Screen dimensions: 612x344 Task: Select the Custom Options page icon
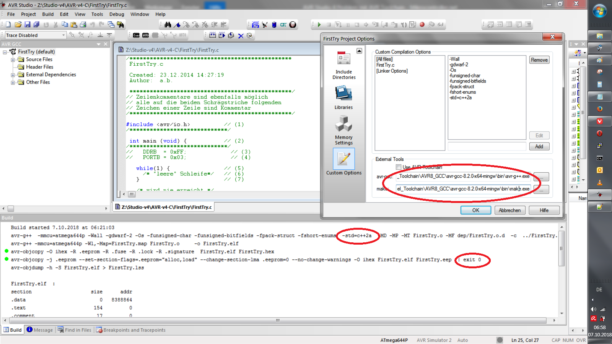(343, 162)
